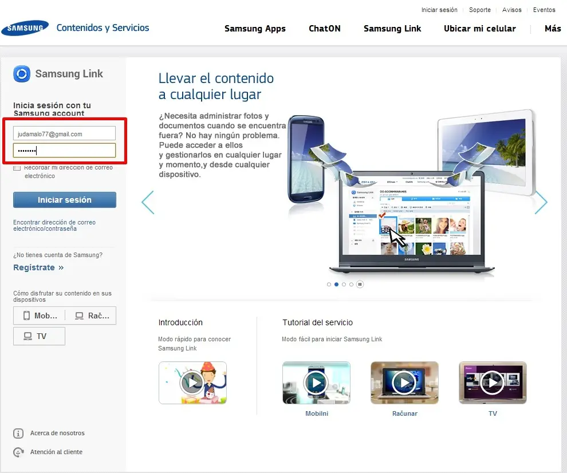The width and height of the screenshot is (567, 473).
Task: Play the Računar tutorial video
Action: click(x=405, y=383)
